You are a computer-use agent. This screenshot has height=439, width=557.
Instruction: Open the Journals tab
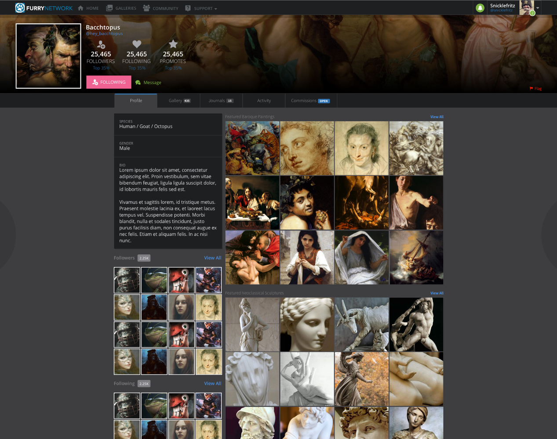[221, 101]
